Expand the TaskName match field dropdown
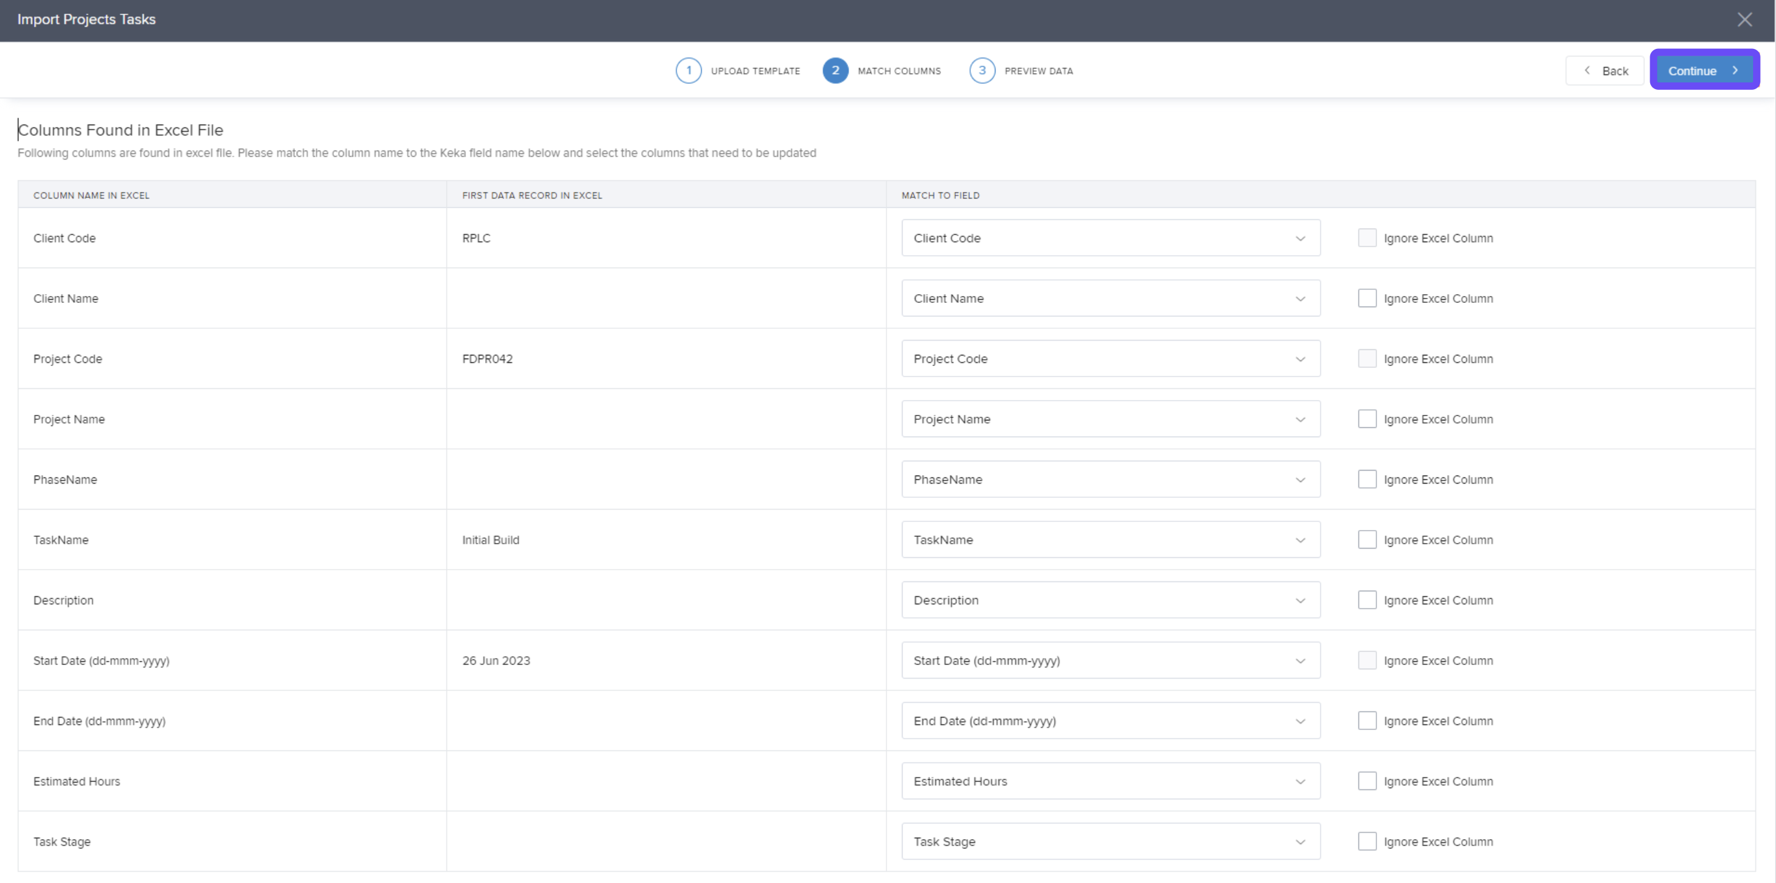 point(1110,540)
